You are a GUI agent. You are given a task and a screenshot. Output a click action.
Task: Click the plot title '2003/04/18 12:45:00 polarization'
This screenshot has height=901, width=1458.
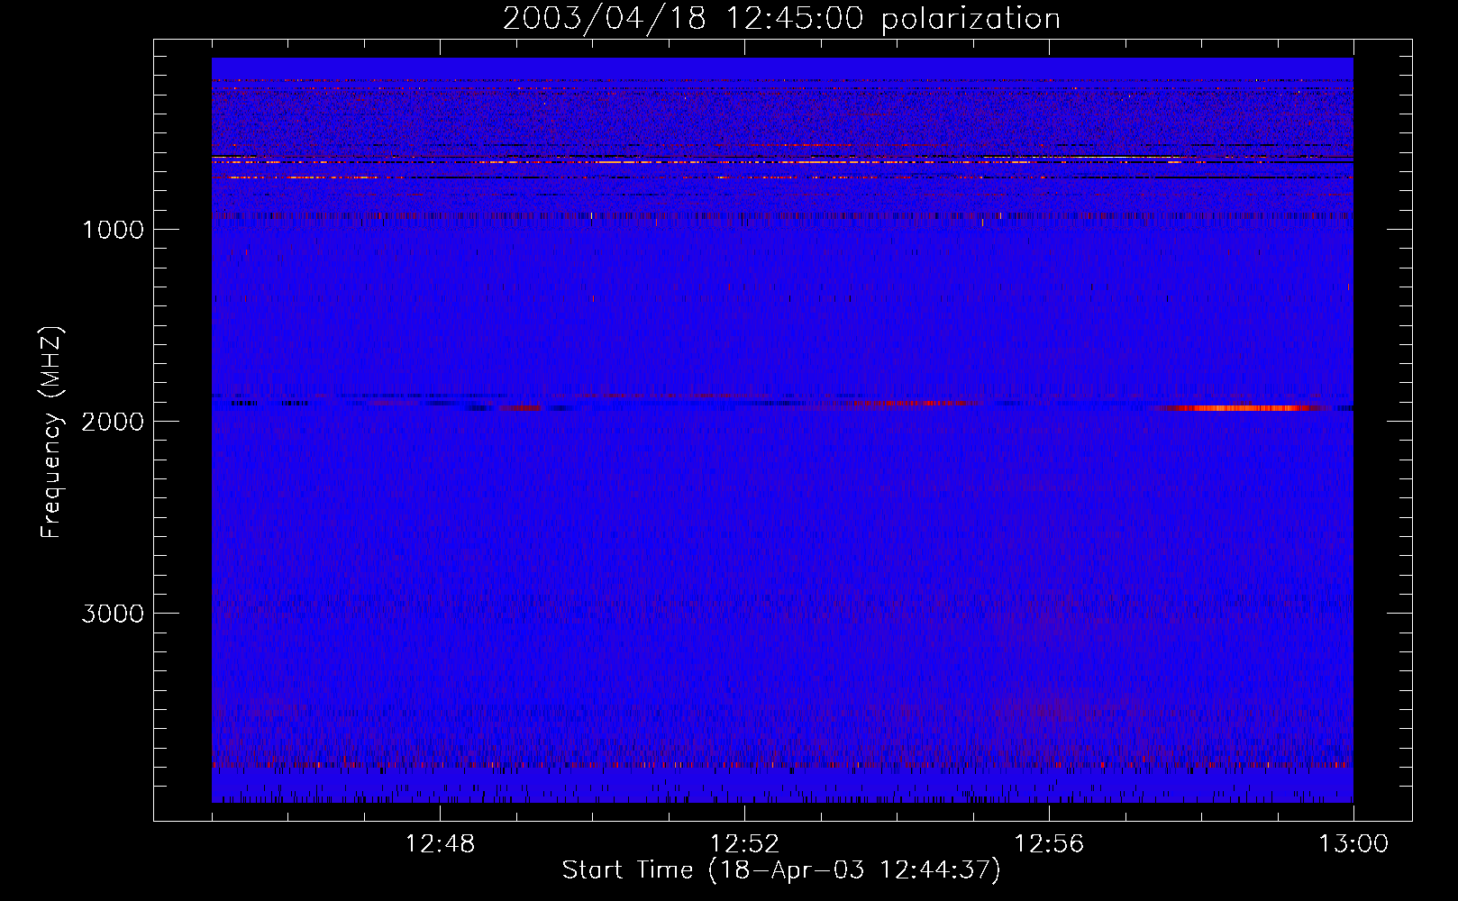tap(781, 19)
